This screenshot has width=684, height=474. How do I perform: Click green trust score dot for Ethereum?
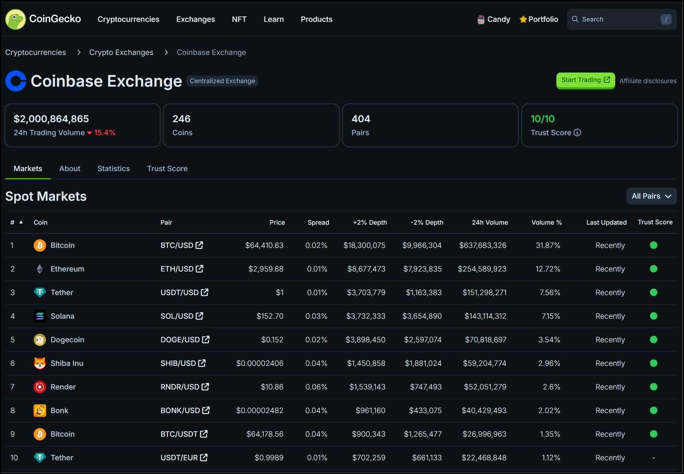tap(654, 269)
